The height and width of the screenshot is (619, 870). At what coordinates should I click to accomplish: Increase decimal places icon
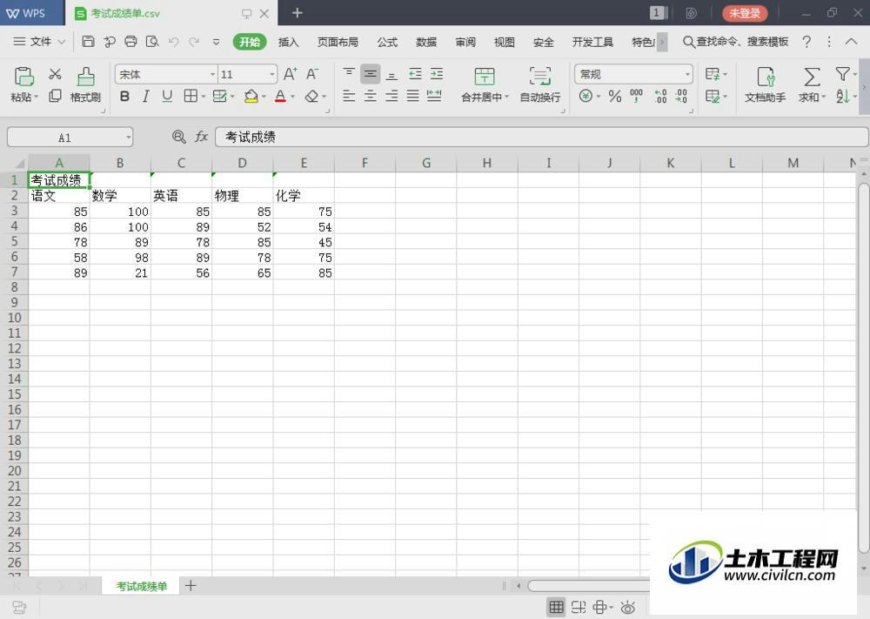pyautogui.click(x=660, y=97)
